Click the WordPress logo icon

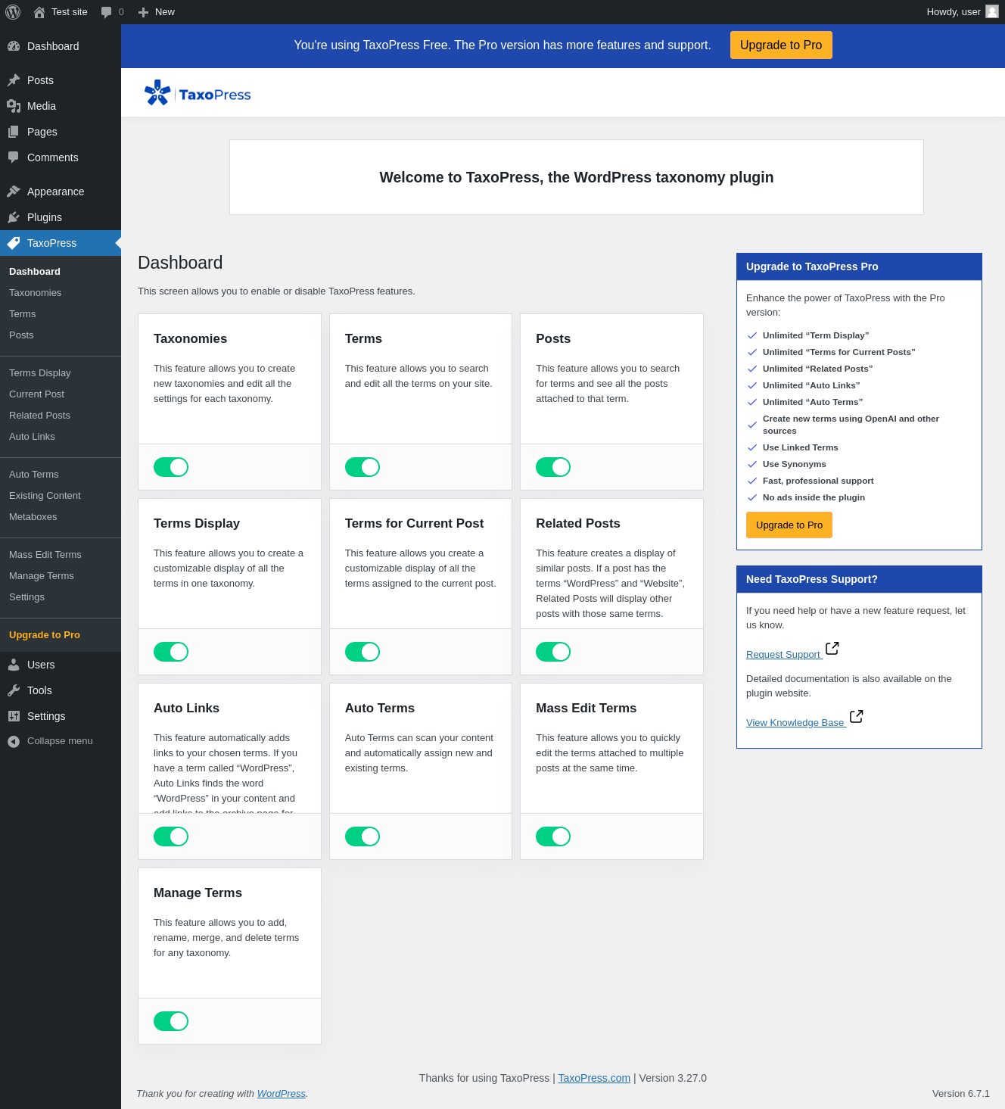click(13, 12)
